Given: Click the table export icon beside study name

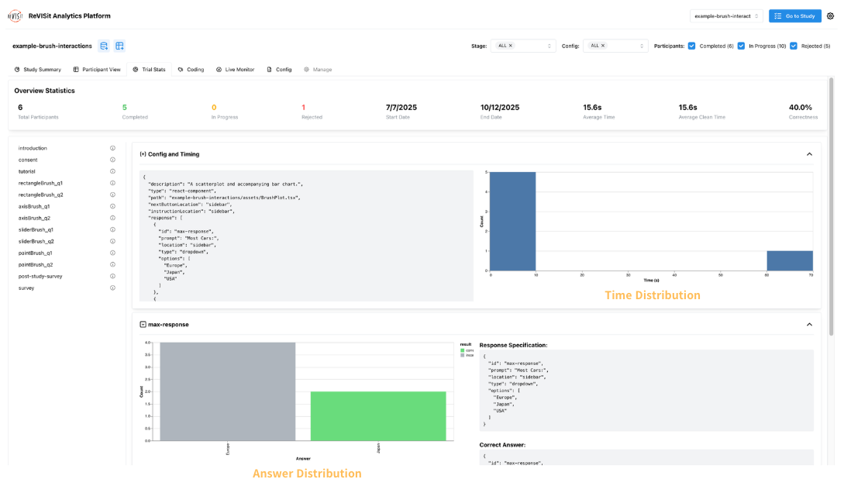Looking at the screenshot, I should pos(119,47).
